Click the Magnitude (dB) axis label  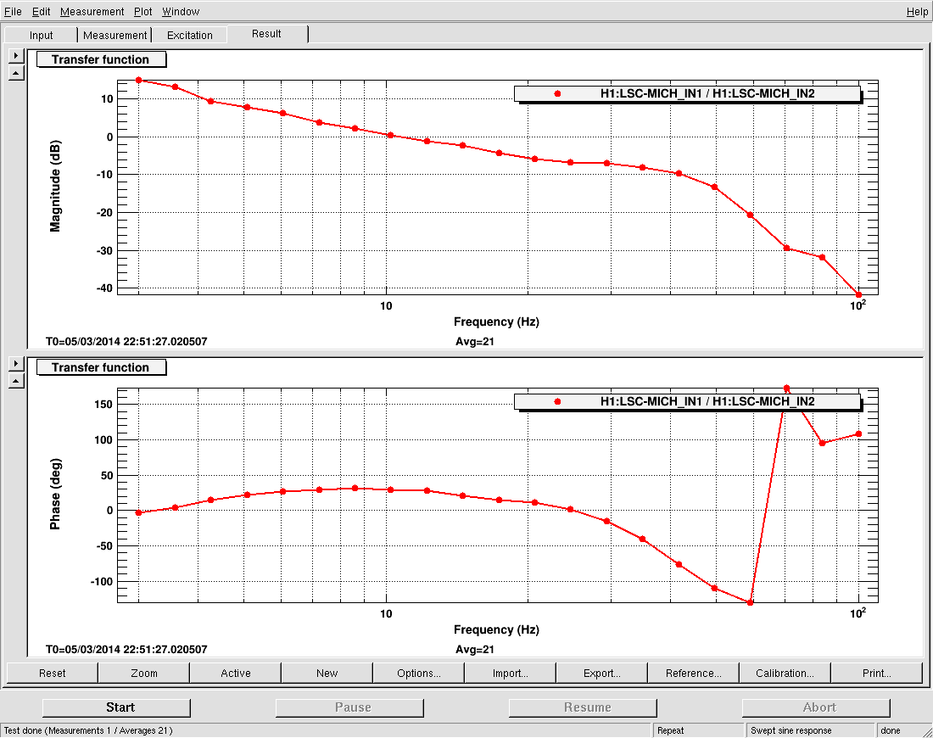[55, 187]
